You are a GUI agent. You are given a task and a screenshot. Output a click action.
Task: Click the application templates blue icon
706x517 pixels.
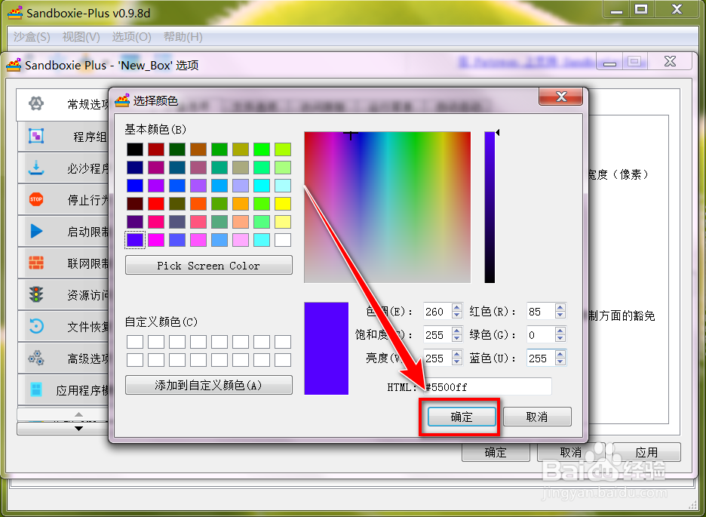coord(36,389)
